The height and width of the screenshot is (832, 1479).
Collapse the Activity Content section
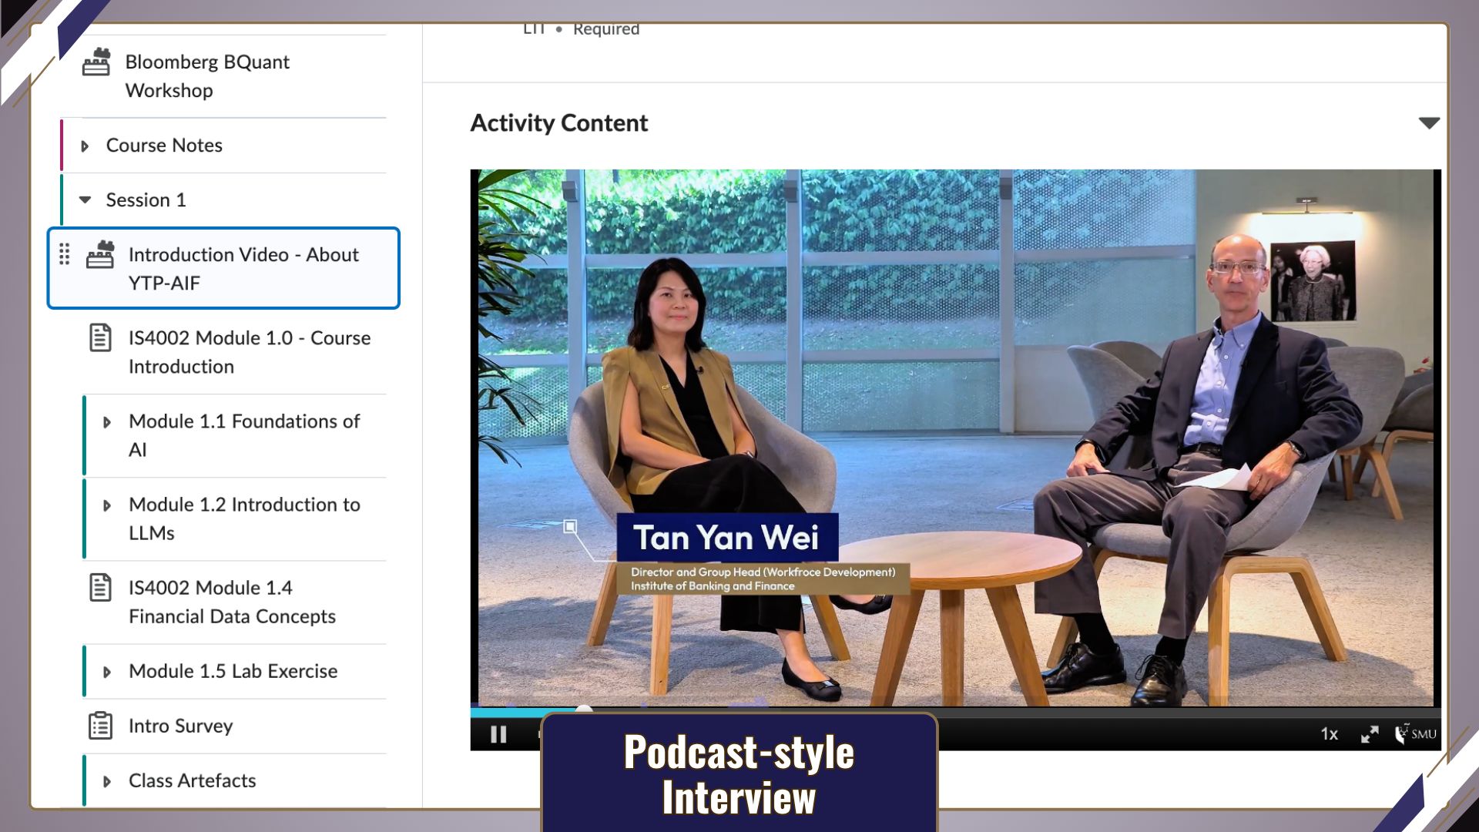pyautogui.click(x=1429, y=123)
